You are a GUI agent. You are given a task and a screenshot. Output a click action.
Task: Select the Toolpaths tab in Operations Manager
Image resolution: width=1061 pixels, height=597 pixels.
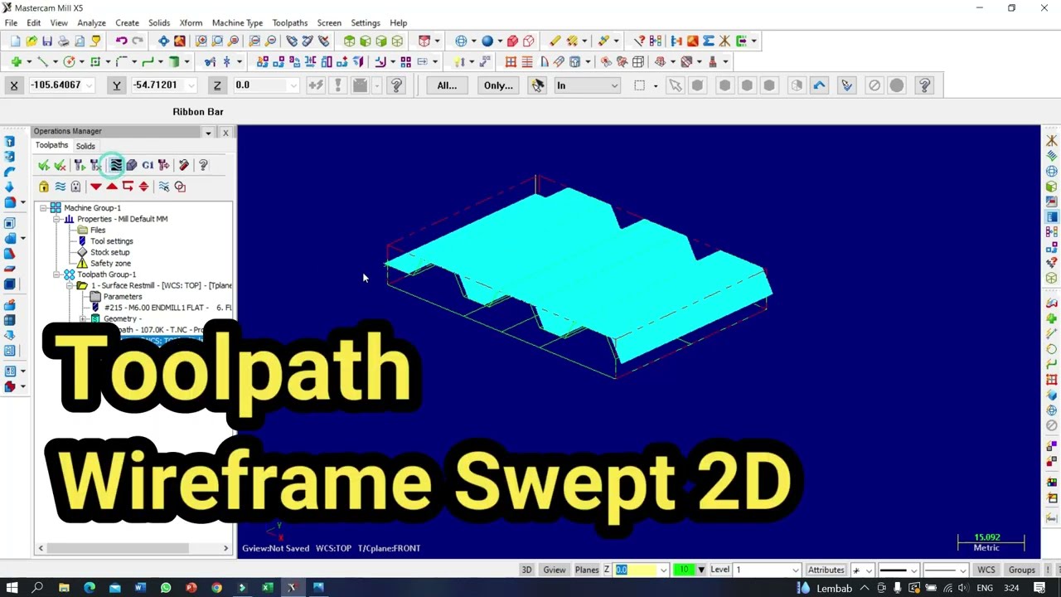[x=51, y=145]
